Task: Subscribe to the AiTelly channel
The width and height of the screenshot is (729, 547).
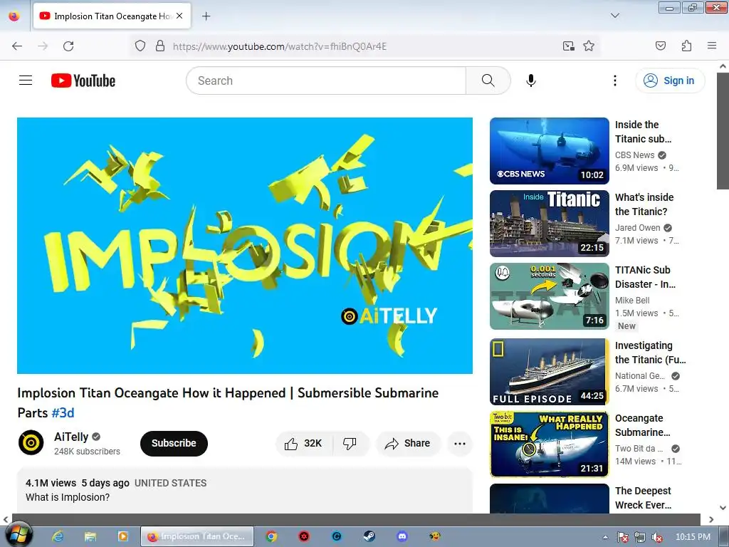Action: tap(174, 443)
